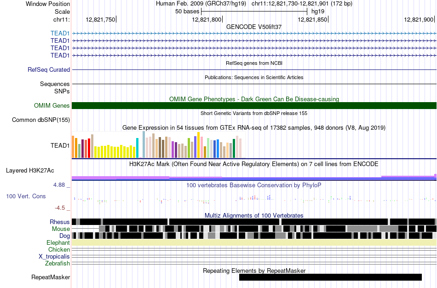Click the dark green bar in the GTEx expression chart
This screenshot has height=288, width=437.
coord(234,148)
